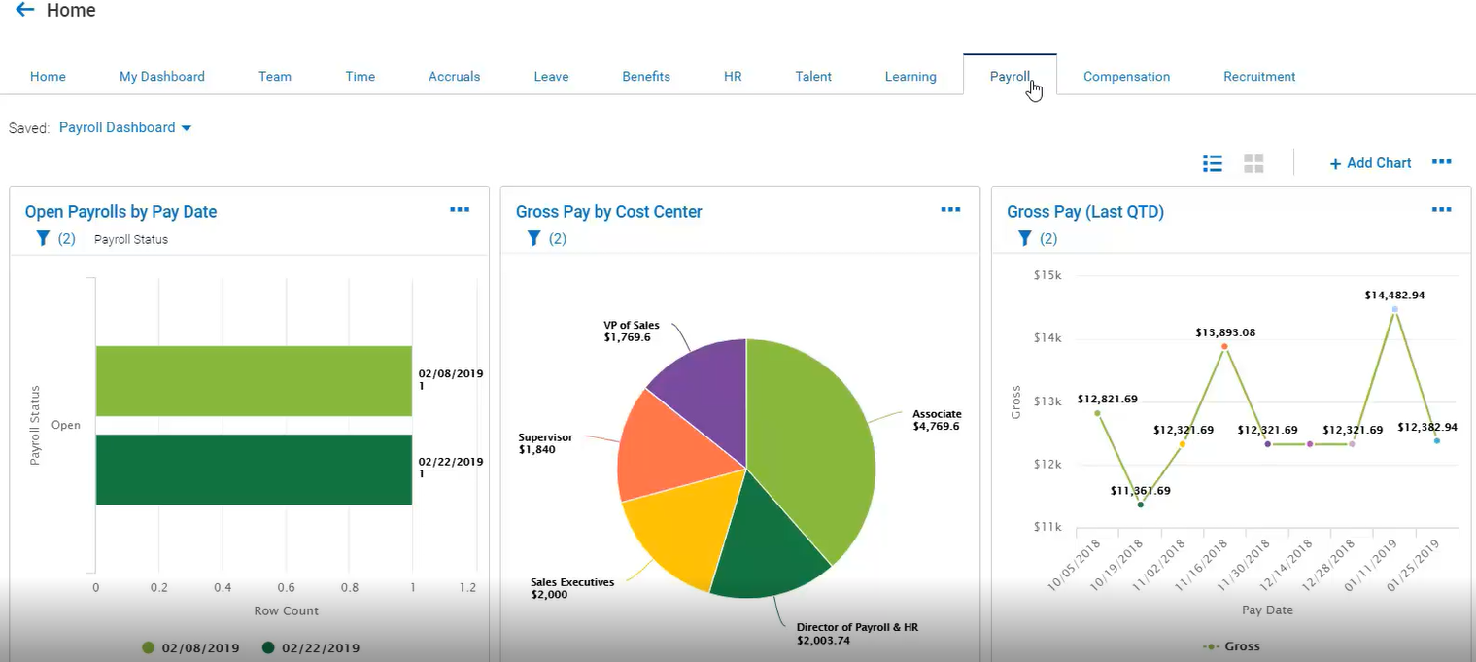Click the back arrow next to Home

25,10
